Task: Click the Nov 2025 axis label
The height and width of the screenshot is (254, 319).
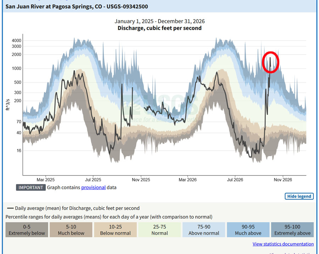Action: [x=141, y=180]
